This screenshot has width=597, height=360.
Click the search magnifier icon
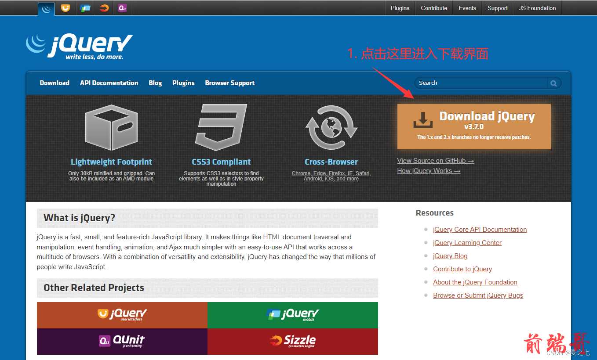click(x=553, y=83)
